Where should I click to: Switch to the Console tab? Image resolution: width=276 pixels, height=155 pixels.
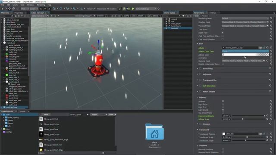[x=22, y=112]
